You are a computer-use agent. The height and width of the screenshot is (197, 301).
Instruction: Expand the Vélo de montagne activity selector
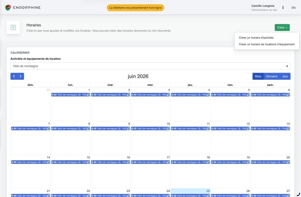click(150, 66)
